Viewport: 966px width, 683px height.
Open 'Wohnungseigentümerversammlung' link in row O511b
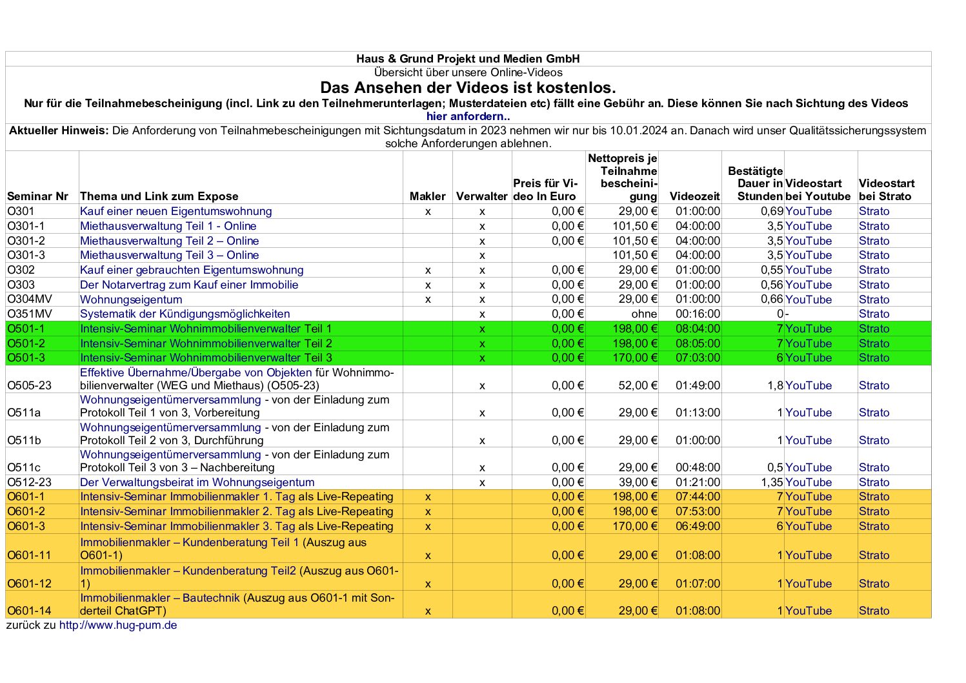170,427
